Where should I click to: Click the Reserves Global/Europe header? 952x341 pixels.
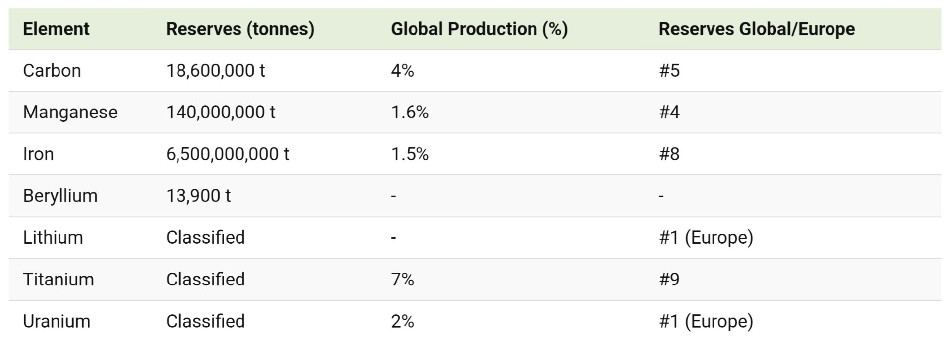[x=757, y=29]
